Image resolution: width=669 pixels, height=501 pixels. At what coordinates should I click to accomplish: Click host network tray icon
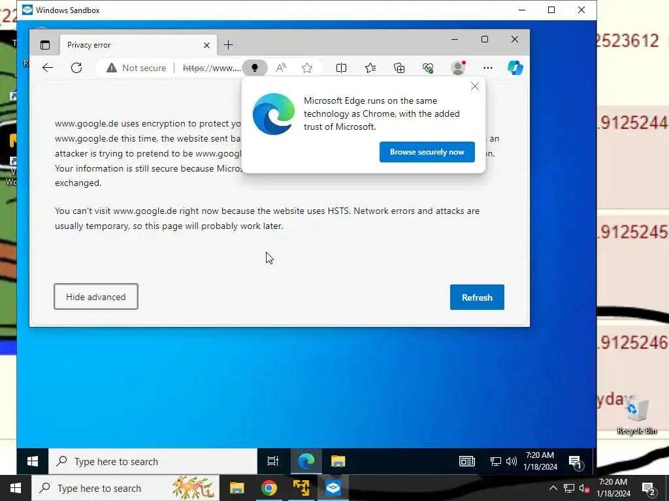[569, 488]
